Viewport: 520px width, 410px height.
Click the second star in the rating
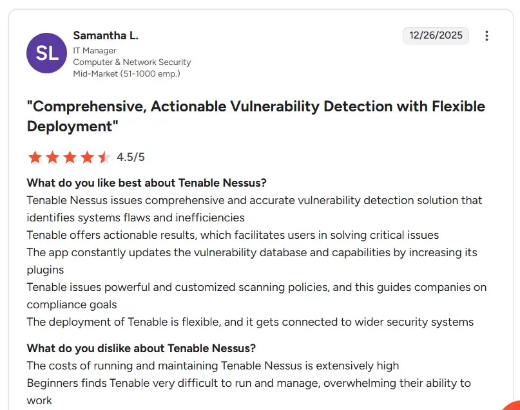click(x=53, y=156)
